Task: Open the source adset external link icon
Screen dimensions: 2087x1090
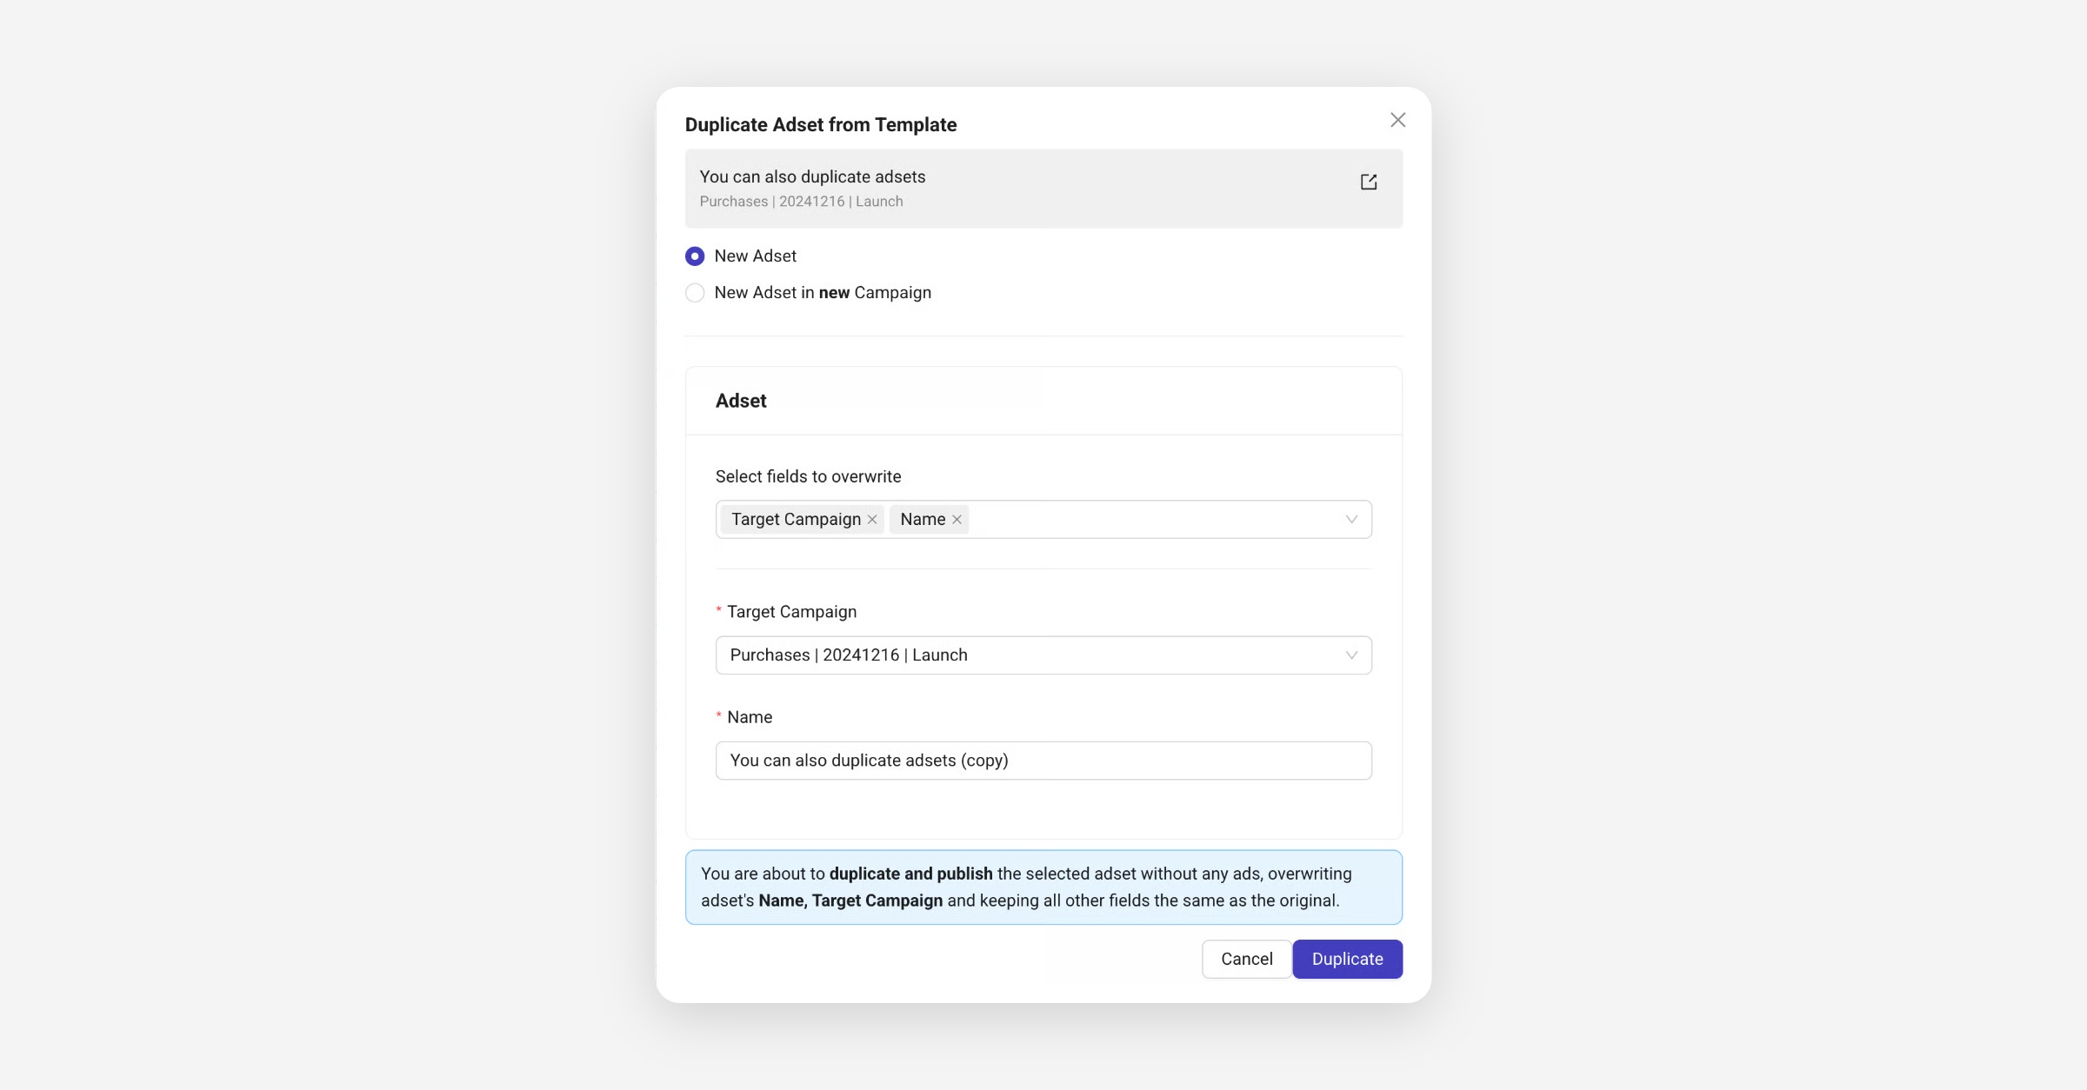Action: 1369,182
